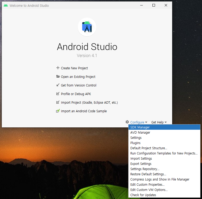Click the green arrow icon beside Import an Android Code Sample

[x=58, y=111]
